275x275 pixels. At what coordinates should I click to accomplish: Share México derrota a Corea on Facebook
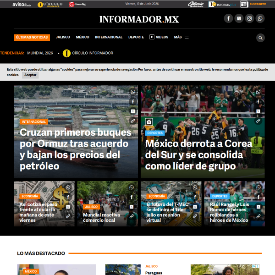pos(258,102)
